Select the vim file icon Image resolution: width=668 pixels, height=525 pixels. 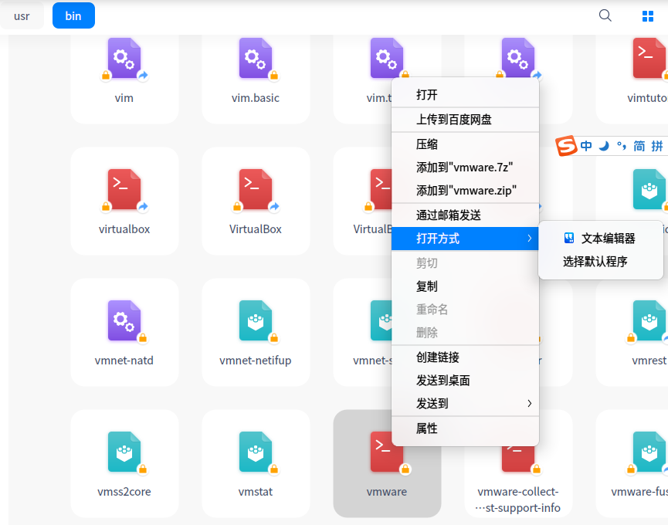point(124,59)
